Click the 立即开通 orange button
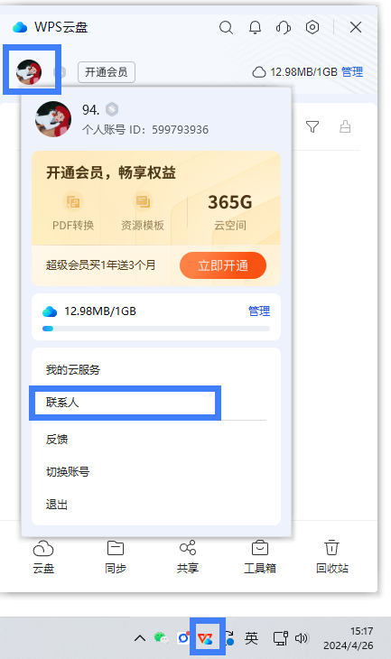 click(223, 265)
